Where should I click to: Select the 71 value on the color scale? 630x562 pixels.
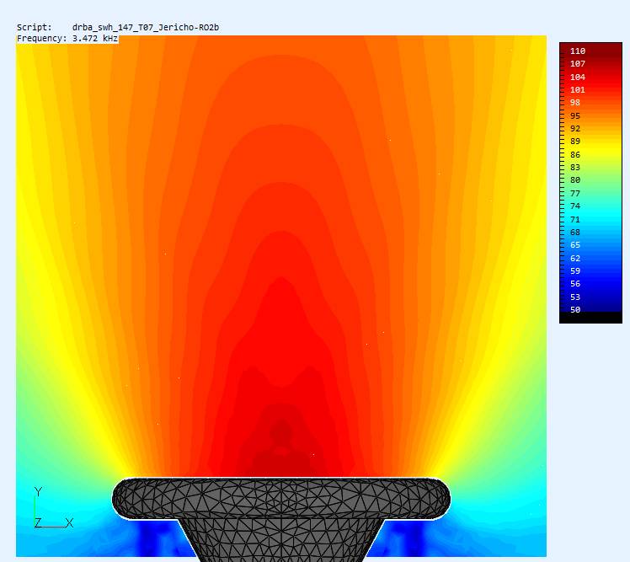tap(575, 220)
